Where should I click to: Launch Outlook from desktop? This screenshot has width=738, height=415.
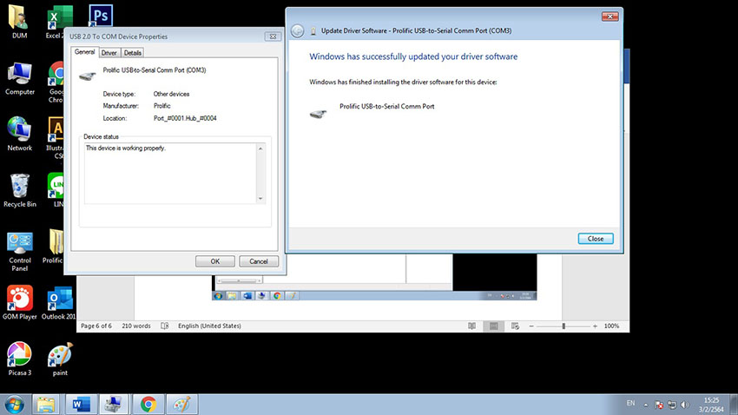click(59, 303)
